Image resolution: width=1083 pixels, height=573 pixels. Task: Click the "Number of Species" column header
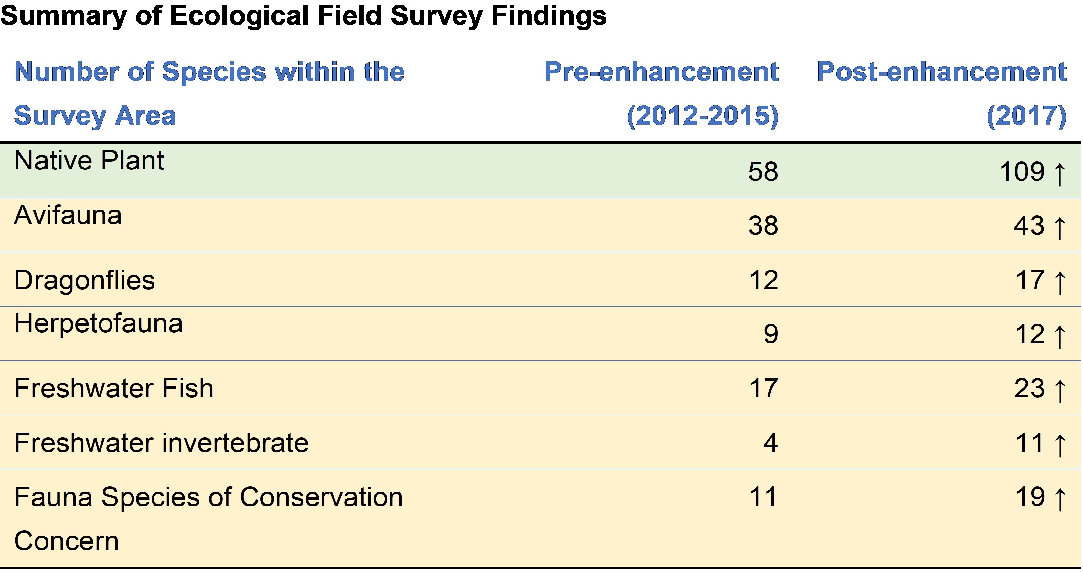pos(209,93)
